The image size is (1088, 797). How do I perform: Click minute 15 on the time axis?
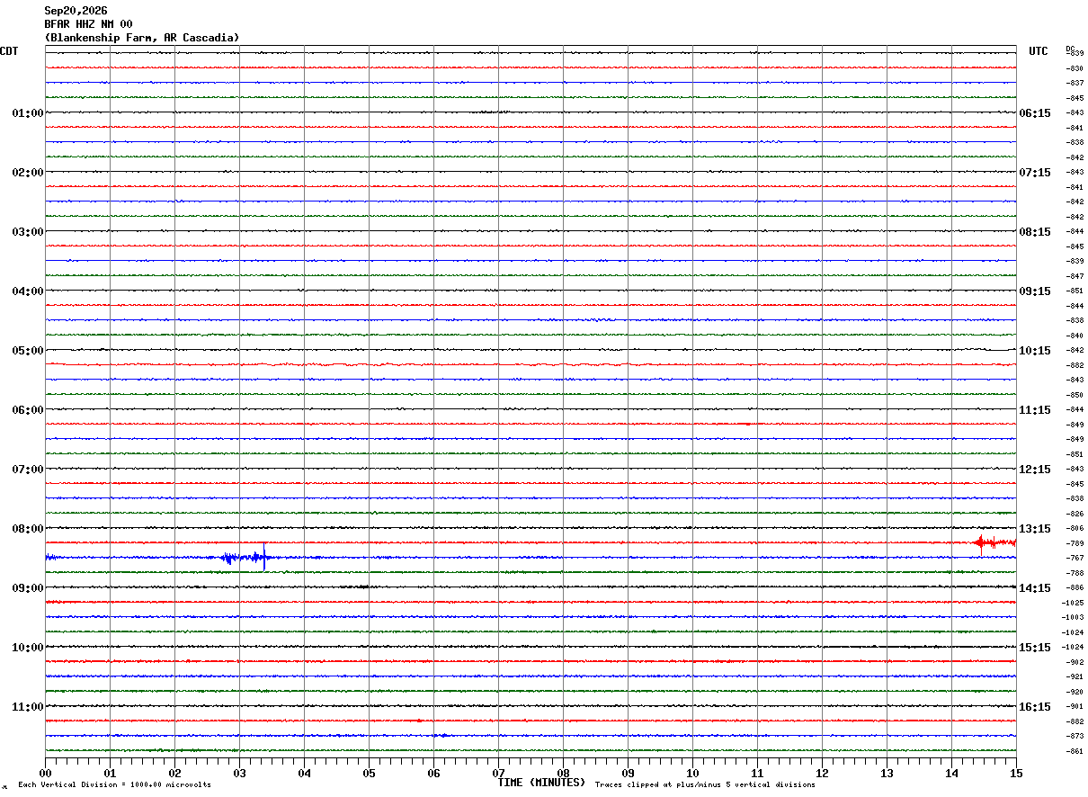[x=1016, y=773]
